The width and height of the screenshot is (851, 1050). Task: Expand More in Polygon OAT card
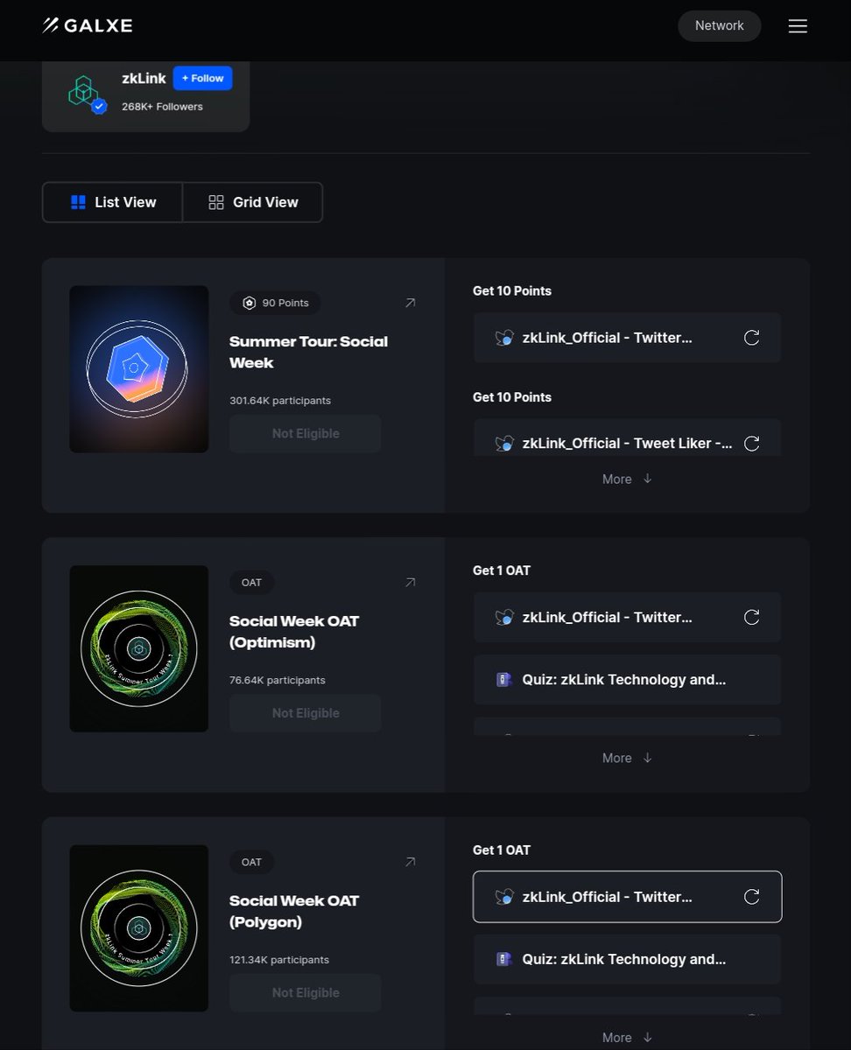point(627,1038)
